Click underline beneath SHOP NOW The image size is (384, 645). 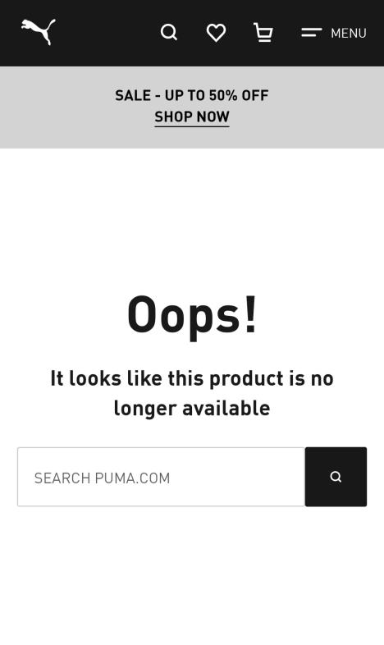coord(192,126)
